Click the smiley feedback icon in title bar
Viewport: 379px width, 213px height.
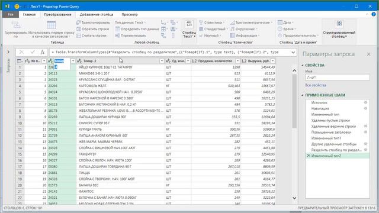coord(17,7)
